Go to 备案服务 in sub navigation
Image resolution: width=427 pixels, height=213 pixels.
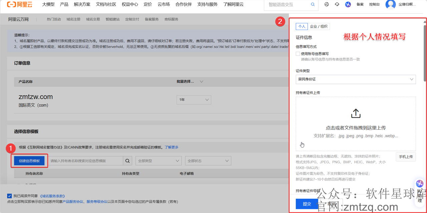(x=152, y=19)
